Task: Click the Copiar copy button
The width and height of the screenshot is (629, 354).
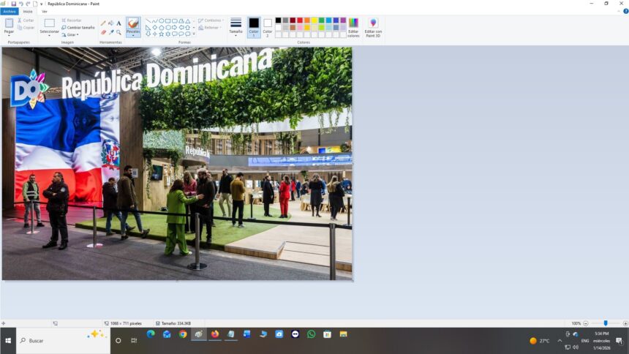Action: 26,27
